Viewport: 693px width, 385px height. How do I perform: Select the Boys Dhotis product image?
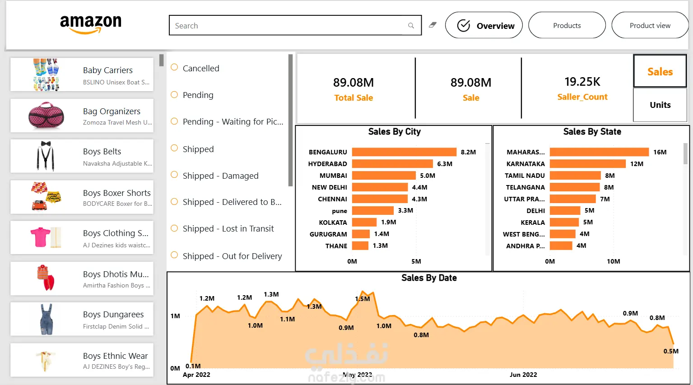[46, 278]
